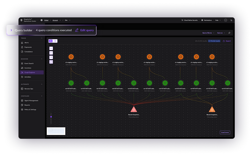
Task: Click the pin icon next to Save as
Action: tap(229, 33)
